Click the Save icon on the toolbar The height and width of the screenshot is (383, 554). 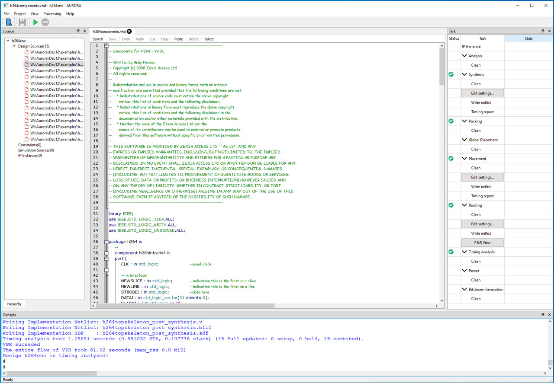click(x=21, y=22)
